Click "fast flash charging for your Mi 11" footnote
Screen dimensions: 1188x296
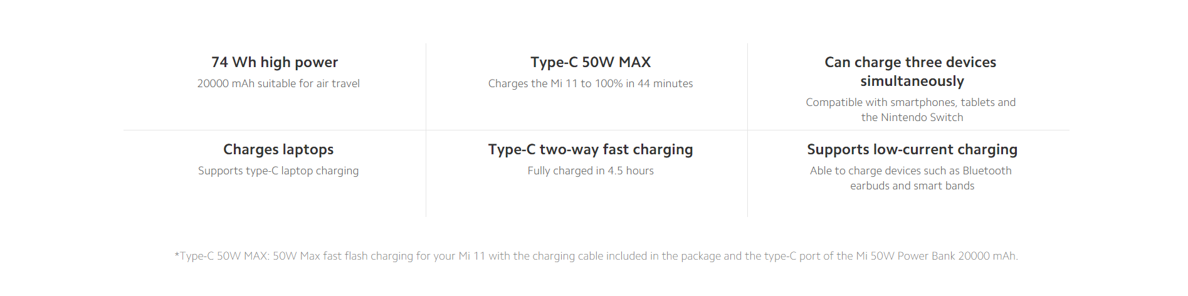pyautogui.click(x=404, y=256)
